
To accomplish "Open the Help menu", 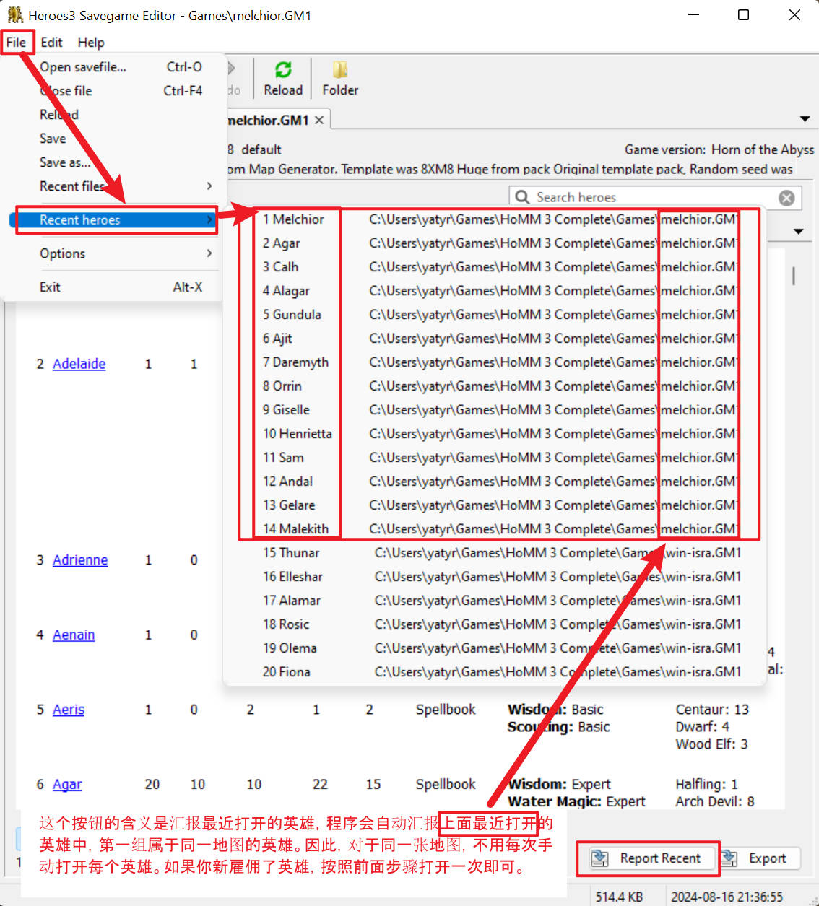I will pos(91,42).
